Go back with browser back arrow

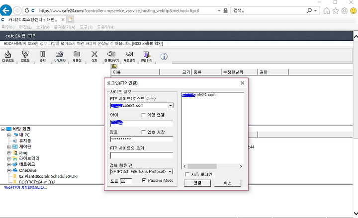point(5,10)
